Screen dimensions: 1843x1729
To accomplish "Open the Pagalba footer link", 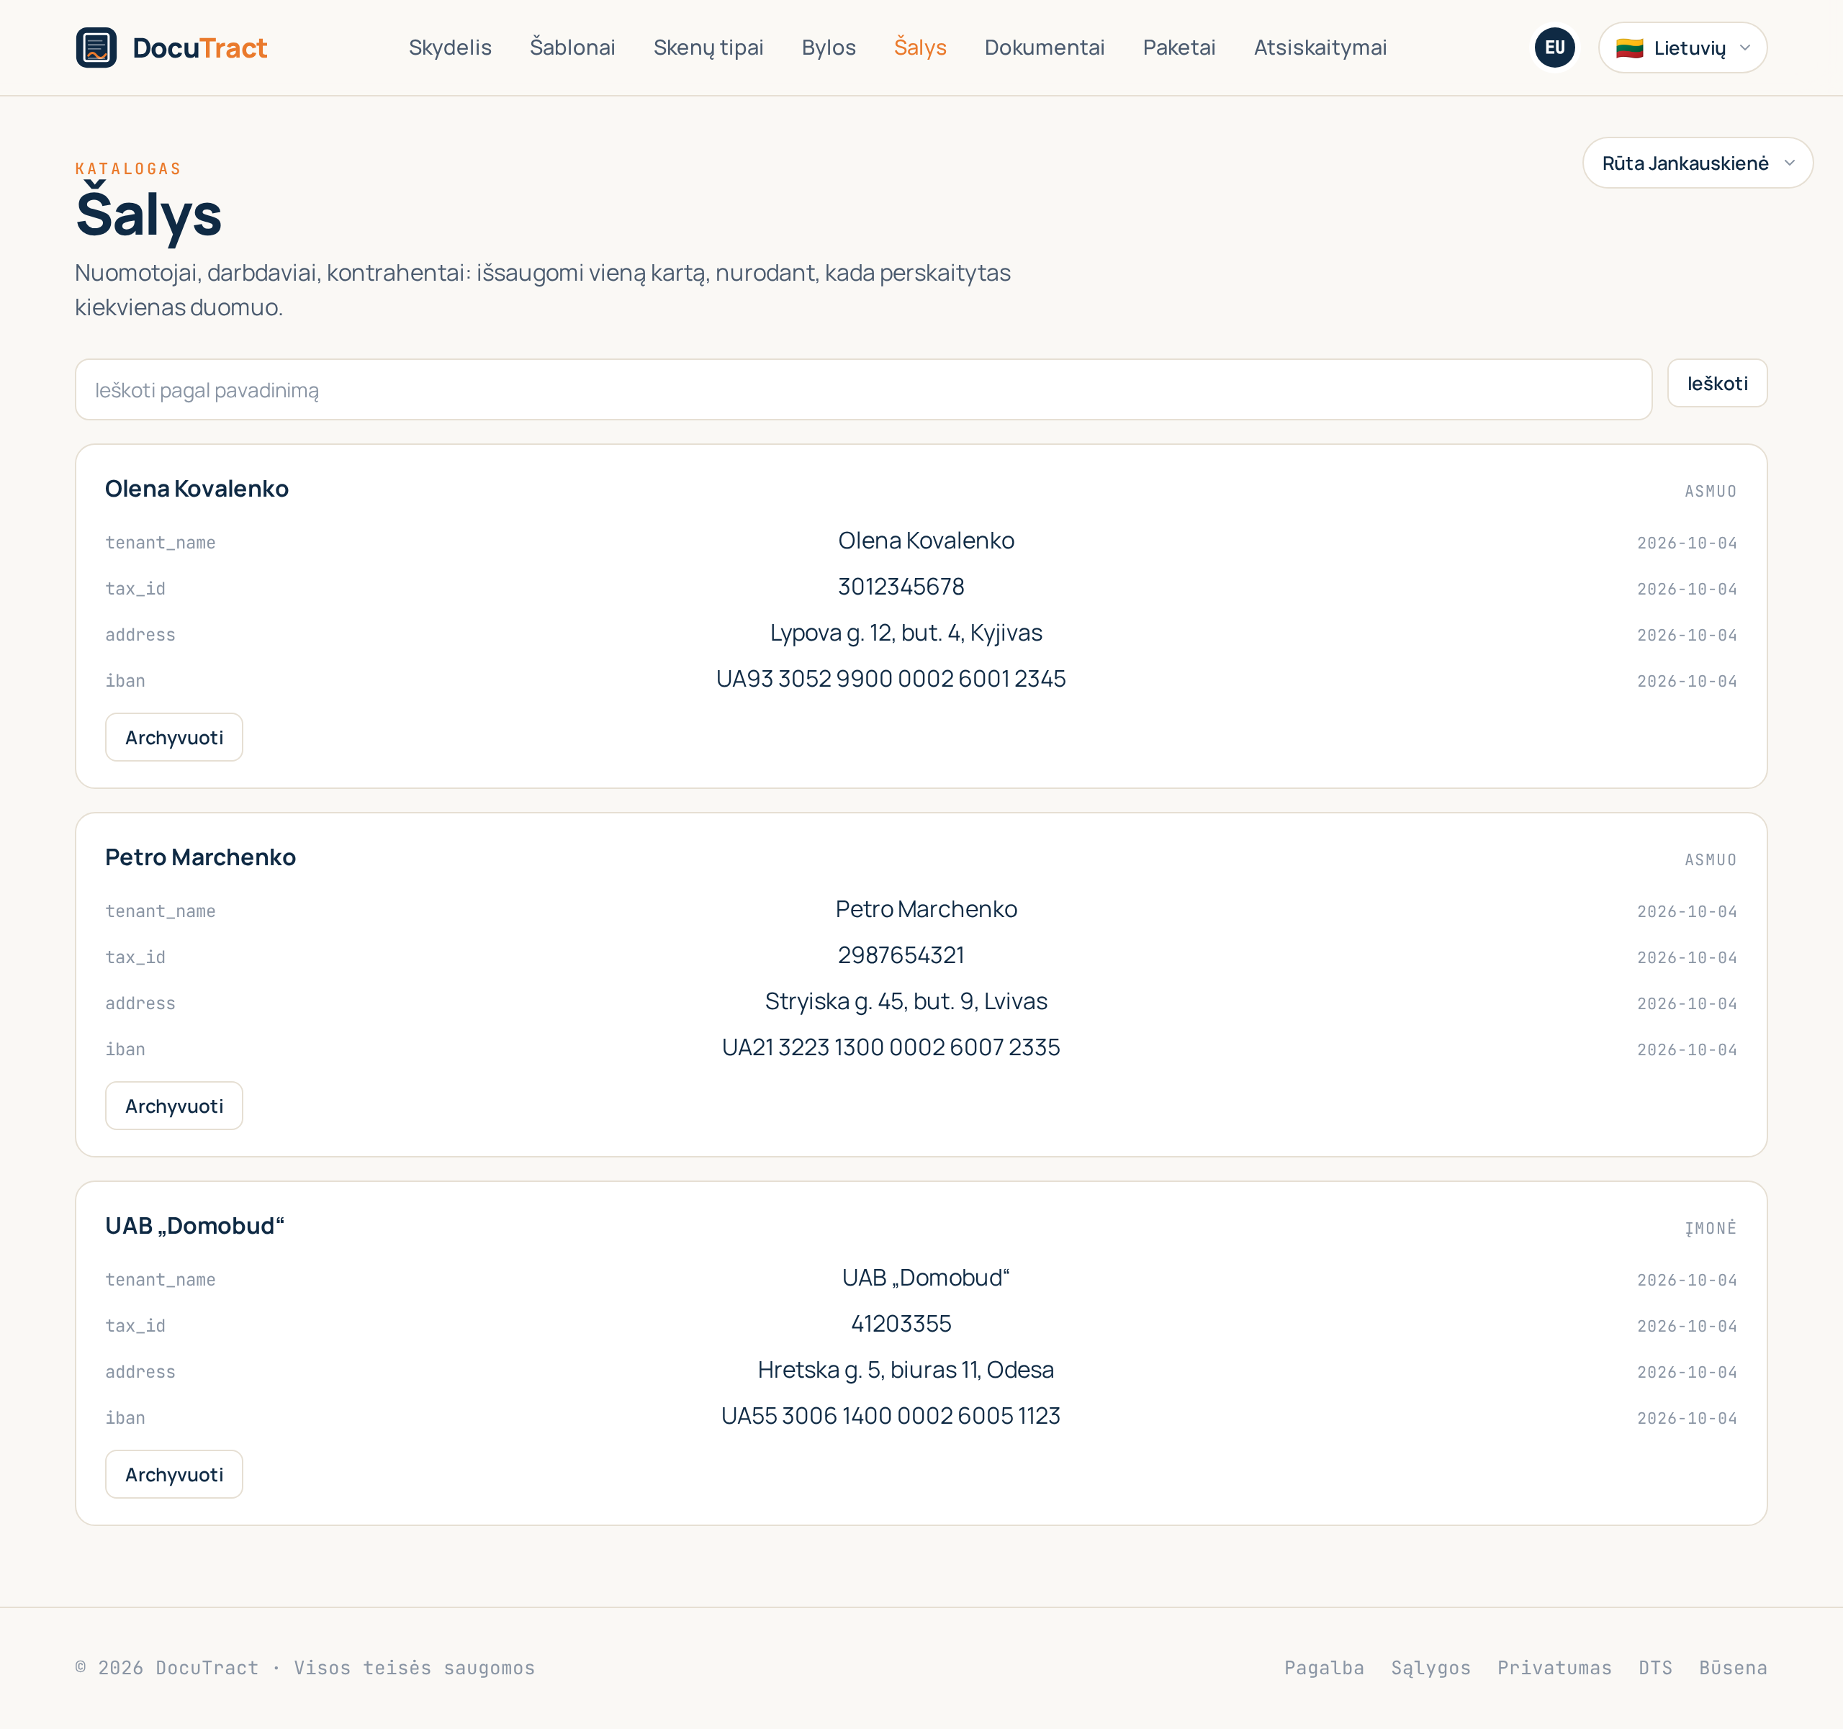I will tap(1323, 1667).
